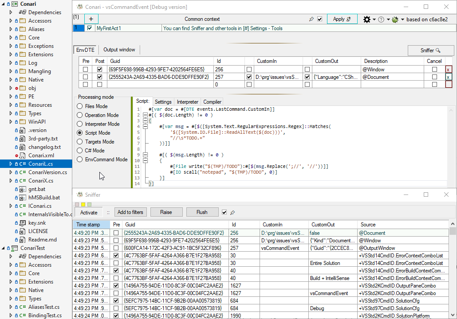The width and height of the screenshot is (457, 319).
Task: Delete the @Window filter row with x
Action: point(448,70)
